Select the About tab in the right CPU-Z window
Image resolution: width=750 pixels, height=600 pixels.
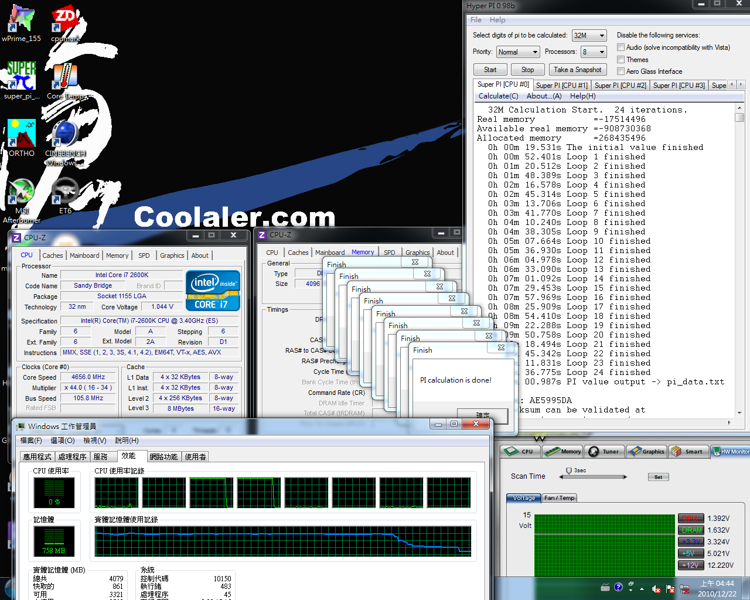445,253
